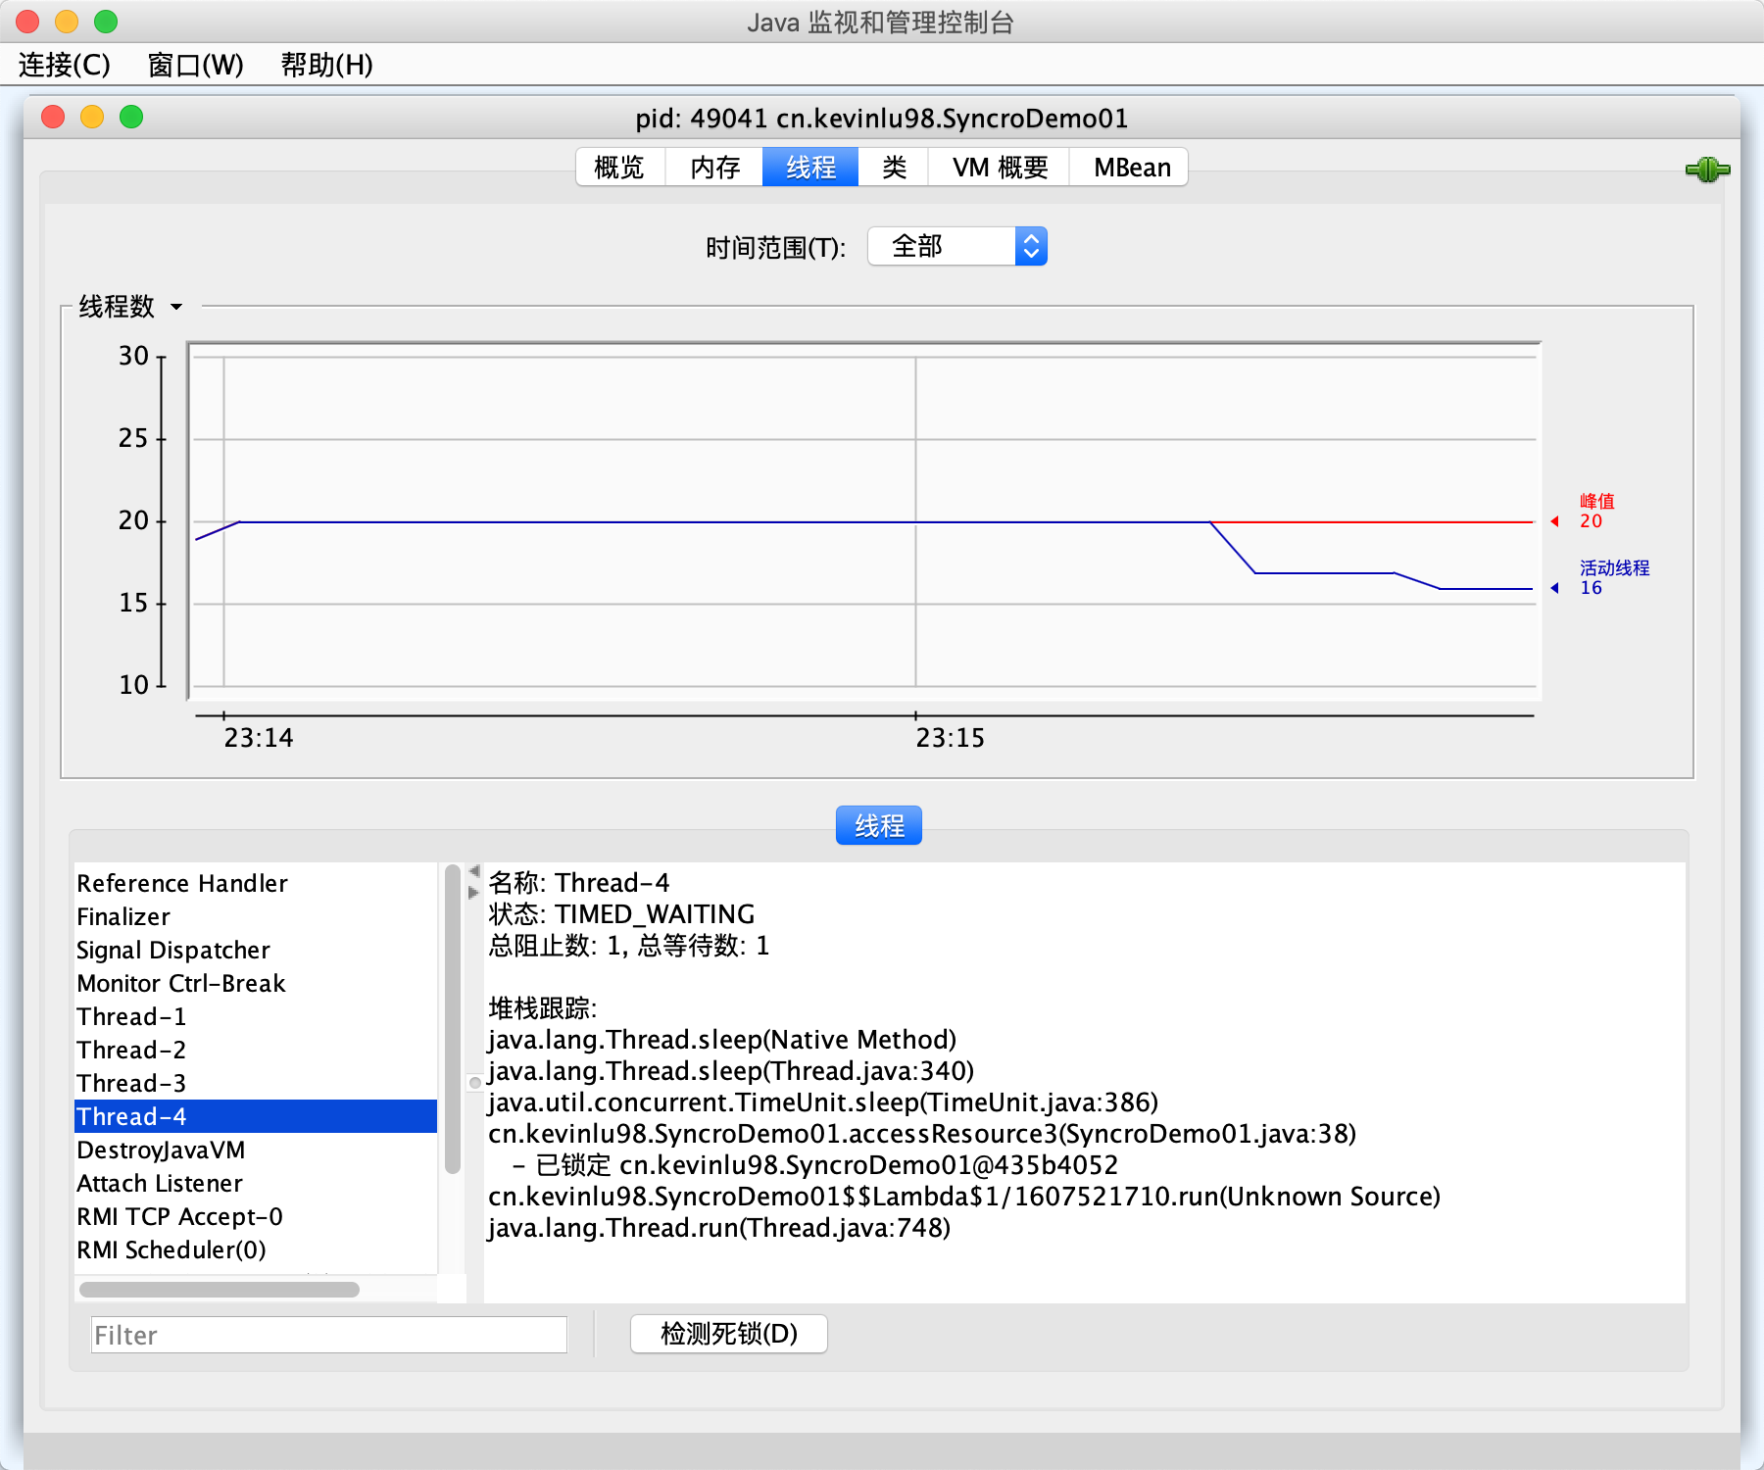Click the accessResource3 stack trace line
The width and height of the screenshot is (1764, 1470).
click(922, 1134)
